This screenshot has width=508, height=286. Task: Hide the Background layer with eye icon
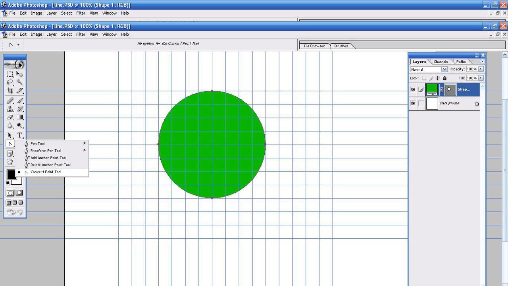pos(413,103)
